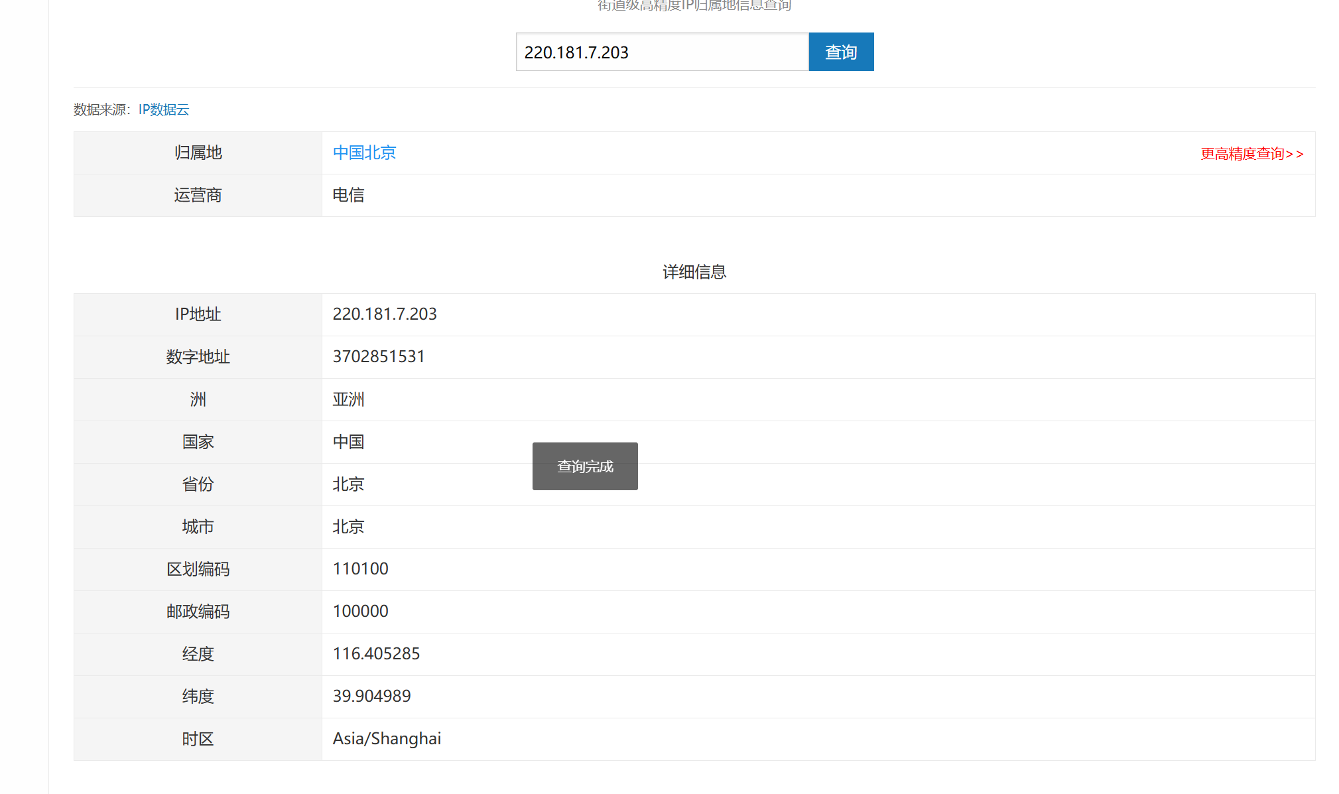
Task: Select the IP address value 220.181.7.203 in the table
Action: tap(385, 314)
